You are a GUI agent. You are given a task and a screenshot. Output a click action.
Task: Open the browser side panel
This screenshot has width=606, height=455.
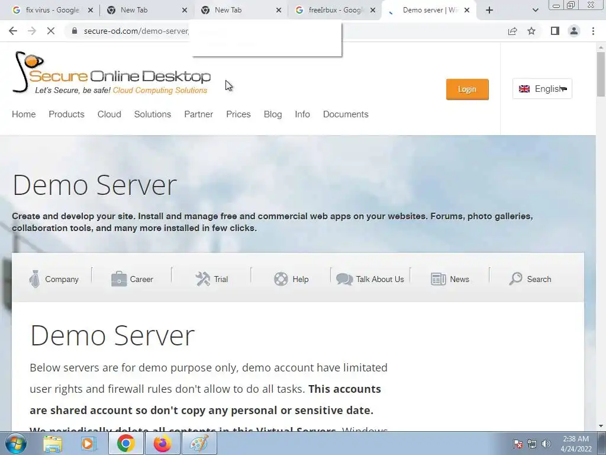(x=555, y=31)
